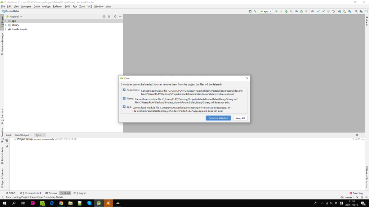Open Git history clock icon
This screenshot has width=369, height=207.
click(x=328, y=11)
